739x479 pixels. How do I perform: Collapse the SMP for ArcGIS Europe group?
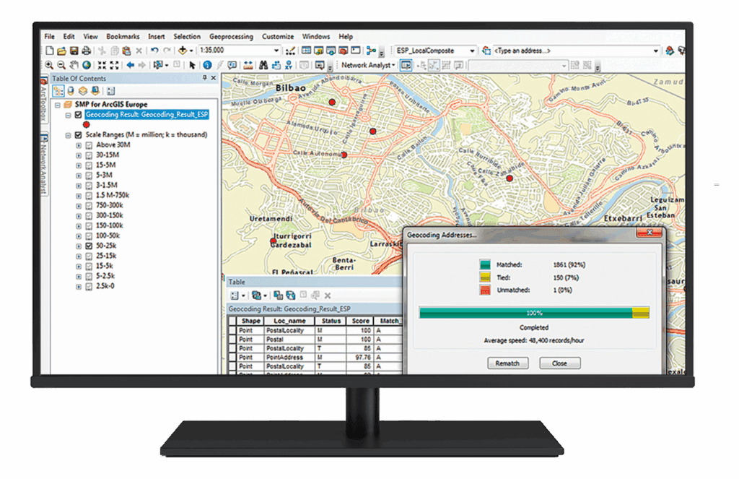pyautogui.click(x=58, y=105)
